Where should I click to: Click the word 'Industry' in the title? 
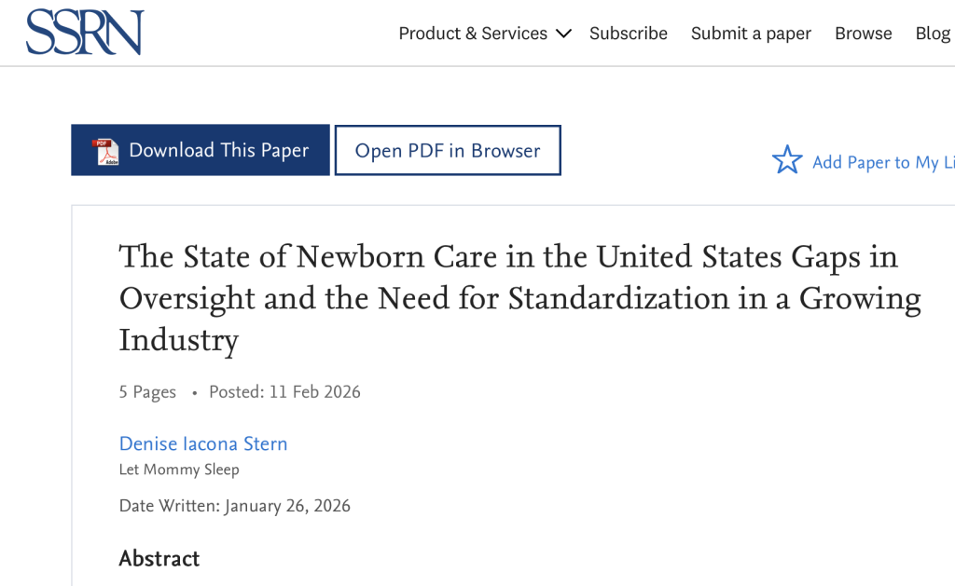179,340
